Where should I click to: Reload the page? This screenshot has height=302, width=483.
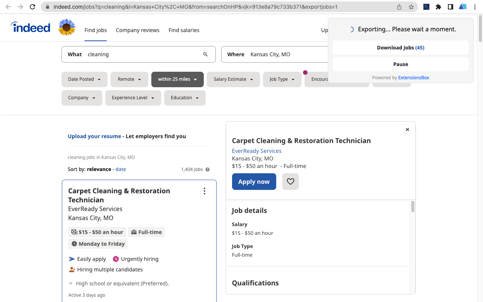(x=32, y=7)
